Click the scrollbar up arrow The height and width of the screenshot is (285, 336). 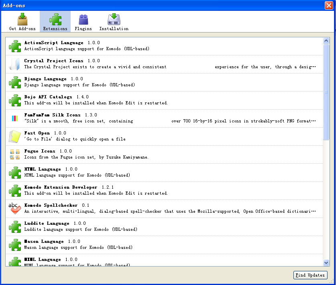326,41
